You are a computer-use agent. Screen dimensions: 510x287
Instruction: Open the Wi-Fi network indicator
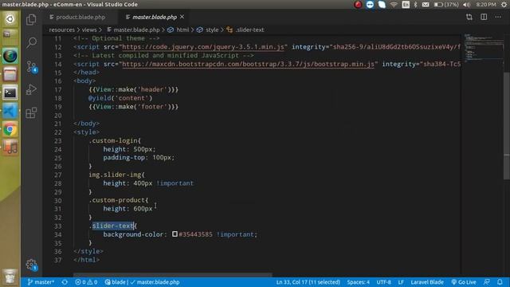click(394, 4)
